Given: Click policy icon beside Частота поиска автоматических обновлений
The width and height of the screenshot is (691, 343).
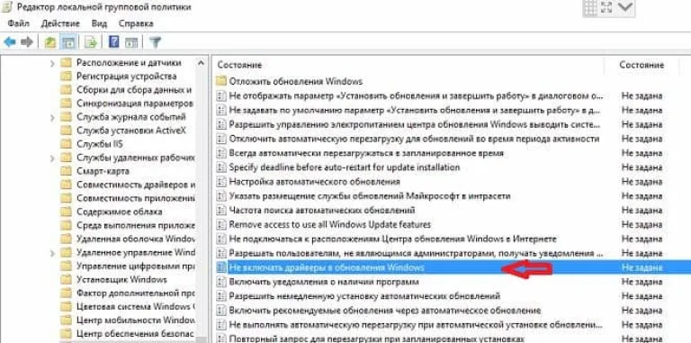Looking at the screenshot, I should pyautogui.click(x=220, y=211).
